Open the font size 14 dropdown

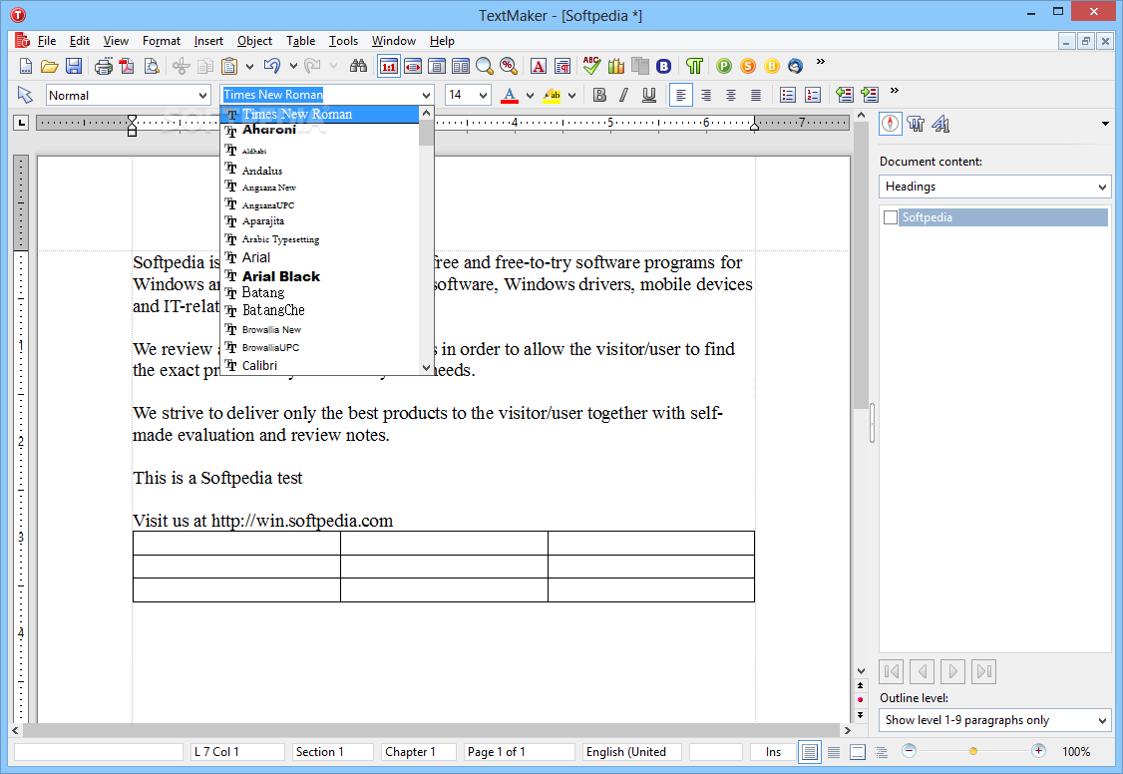click(484, 95)
